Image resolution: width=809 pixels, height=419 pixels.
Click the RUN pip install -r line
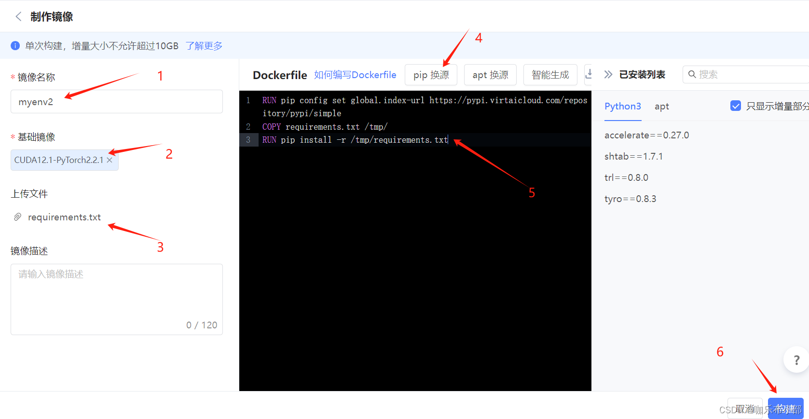click(355, 140)
